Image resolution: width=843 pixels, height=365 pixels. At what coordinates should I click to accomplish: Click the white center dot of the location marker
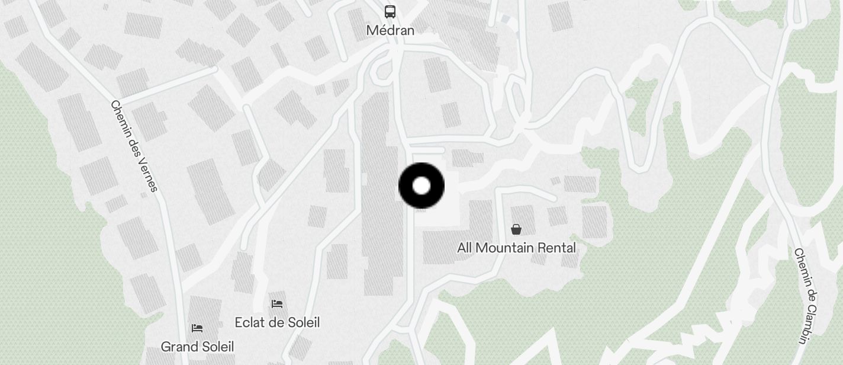[x=421, y=186]
